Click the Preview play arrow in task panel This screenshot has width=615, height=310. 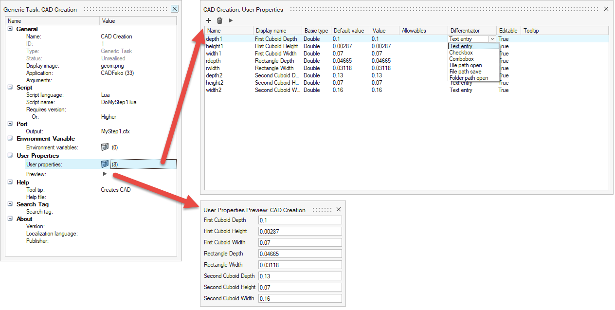click(105, 174)
